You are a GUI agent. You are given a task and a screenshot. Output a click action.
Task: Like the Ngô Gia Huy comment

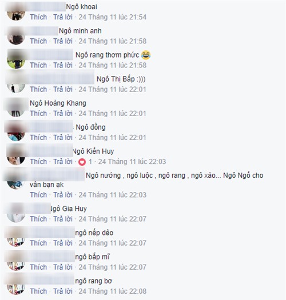38,219
